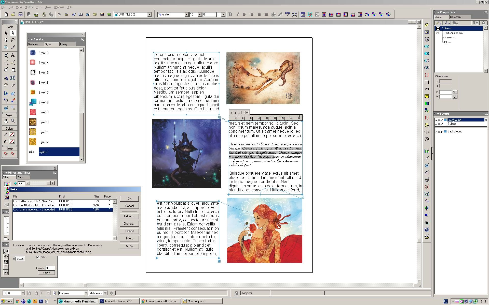This screenshot has width=489, height=305.
Task: Open the font size dropdown
Action: tap(200, 14)
